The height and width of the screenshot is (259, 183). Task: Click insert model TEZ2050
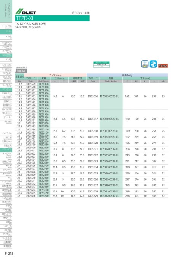coord(44,126)
